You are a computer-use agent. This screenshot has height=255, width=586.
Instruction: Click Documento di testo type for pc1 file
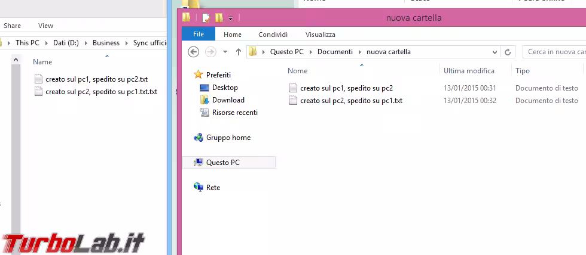click(547, 88)
